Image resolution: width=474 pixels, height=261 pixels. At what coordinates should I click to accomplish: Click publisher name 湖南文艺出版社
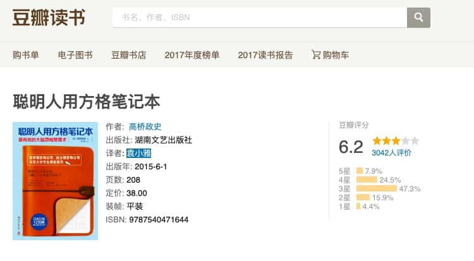(x=163, y=140)
